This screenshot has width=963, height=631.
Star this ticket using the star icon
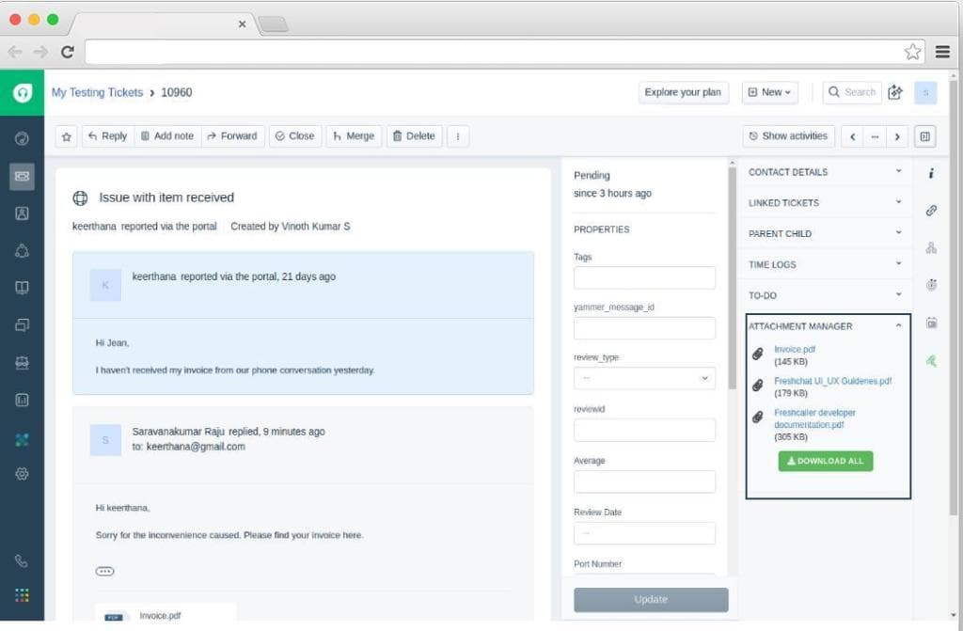[67, 136]
